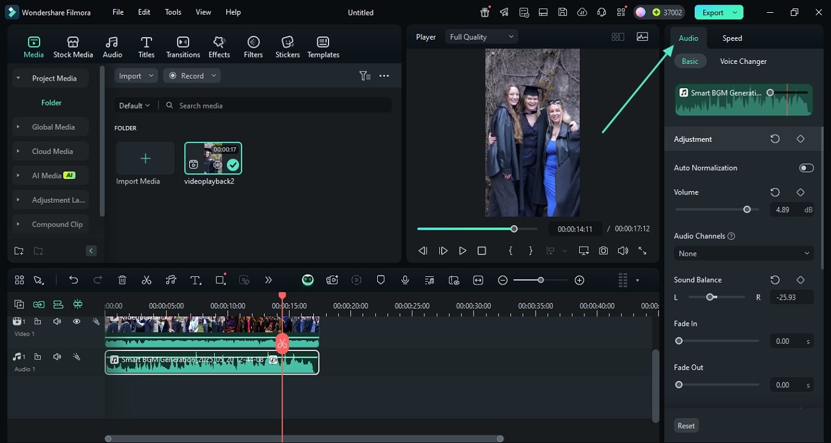
Task: Click the green AI assistant face icon
Action: [x=308, y=280]
